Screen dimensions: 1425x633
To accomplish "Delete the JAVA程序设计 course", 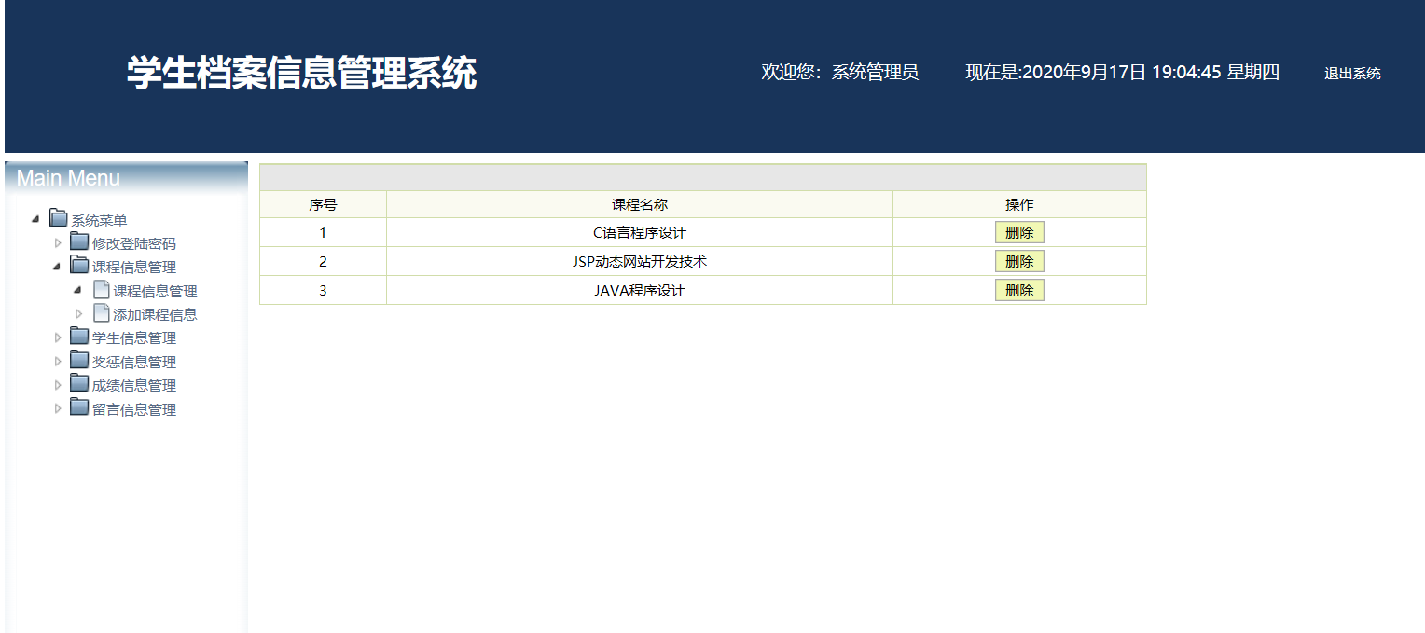I will tap(1019, 291).
